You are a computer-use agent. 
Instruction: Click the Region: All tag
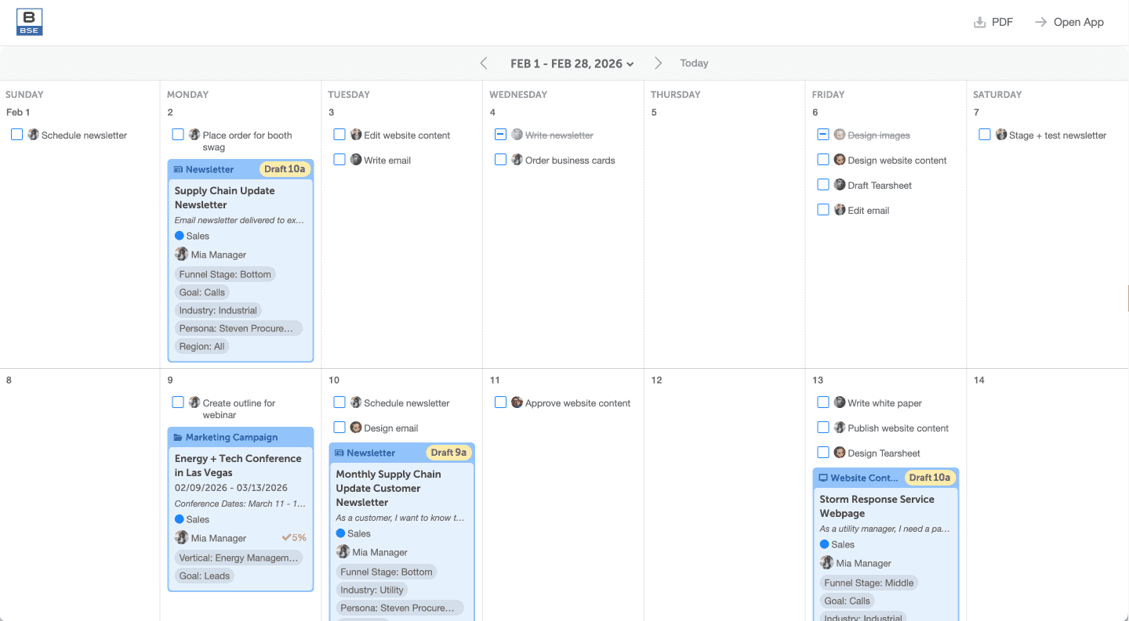tap(201, 346)
